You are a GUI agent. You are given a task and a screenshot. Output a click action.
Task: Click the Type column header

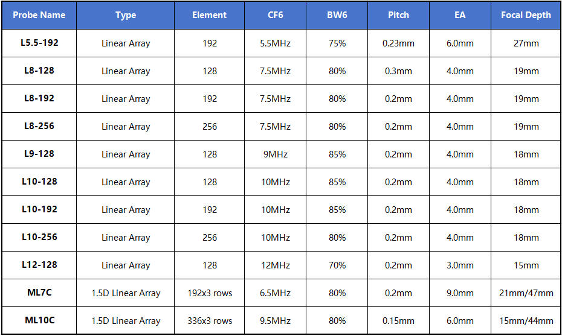[126, 15]
